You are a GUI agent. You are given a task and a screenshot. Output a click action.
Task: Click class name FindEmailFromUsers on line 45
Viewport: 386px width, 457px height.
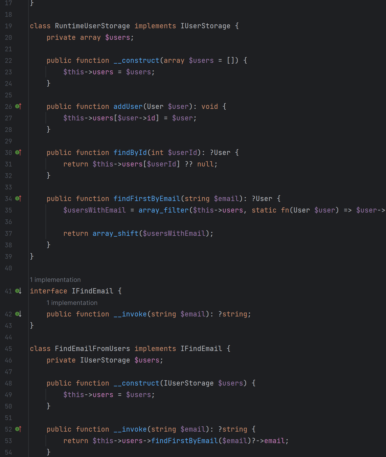click(x=92, y=349)
